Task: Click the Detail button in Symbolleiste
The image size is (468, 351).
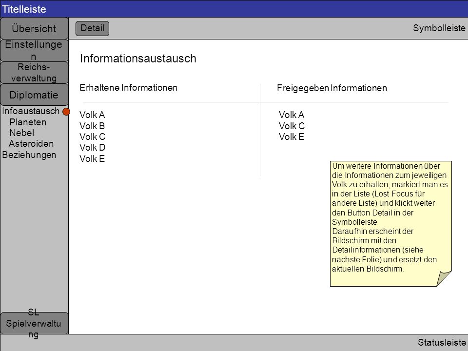Action: [92, 28]
